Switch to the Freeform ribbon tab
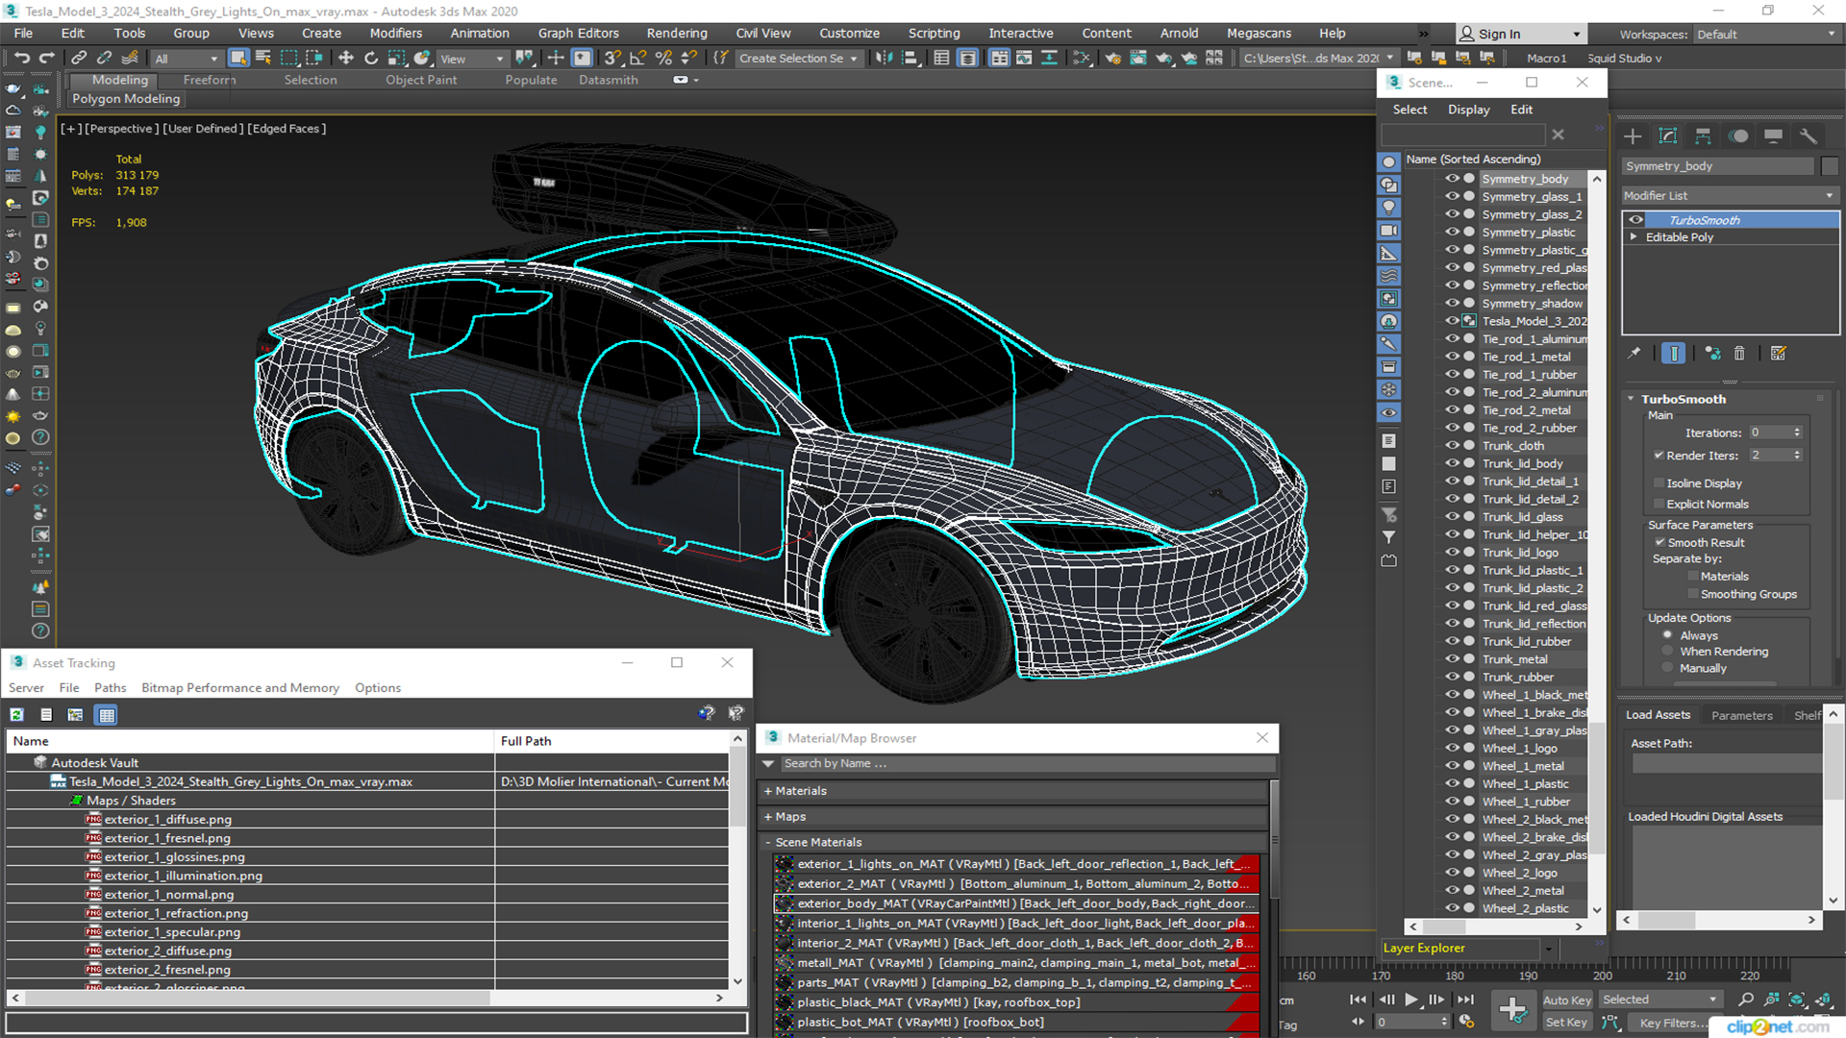 click(x=209, y=80)
